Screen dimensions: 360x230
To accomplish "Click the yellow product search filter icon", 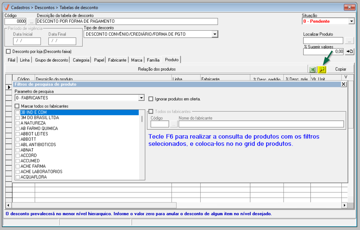I will pos(322,69).
